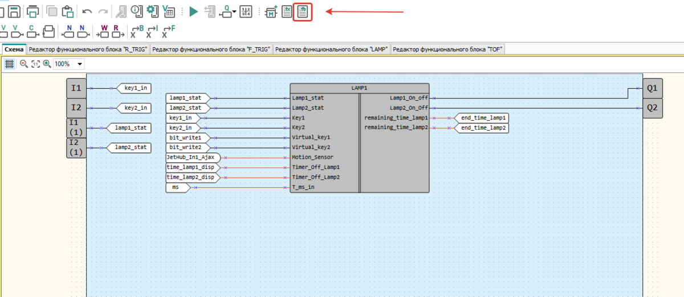Select the Q1 output terminal
The image size is (684, 297).
coord(652,88)
